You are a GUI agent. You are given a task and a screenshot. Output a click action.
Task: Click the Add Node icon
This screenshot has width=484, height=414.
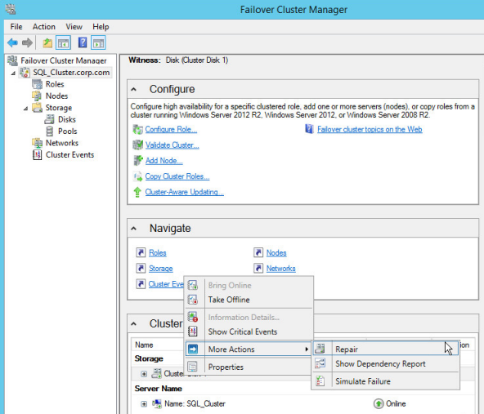[137, 160]
